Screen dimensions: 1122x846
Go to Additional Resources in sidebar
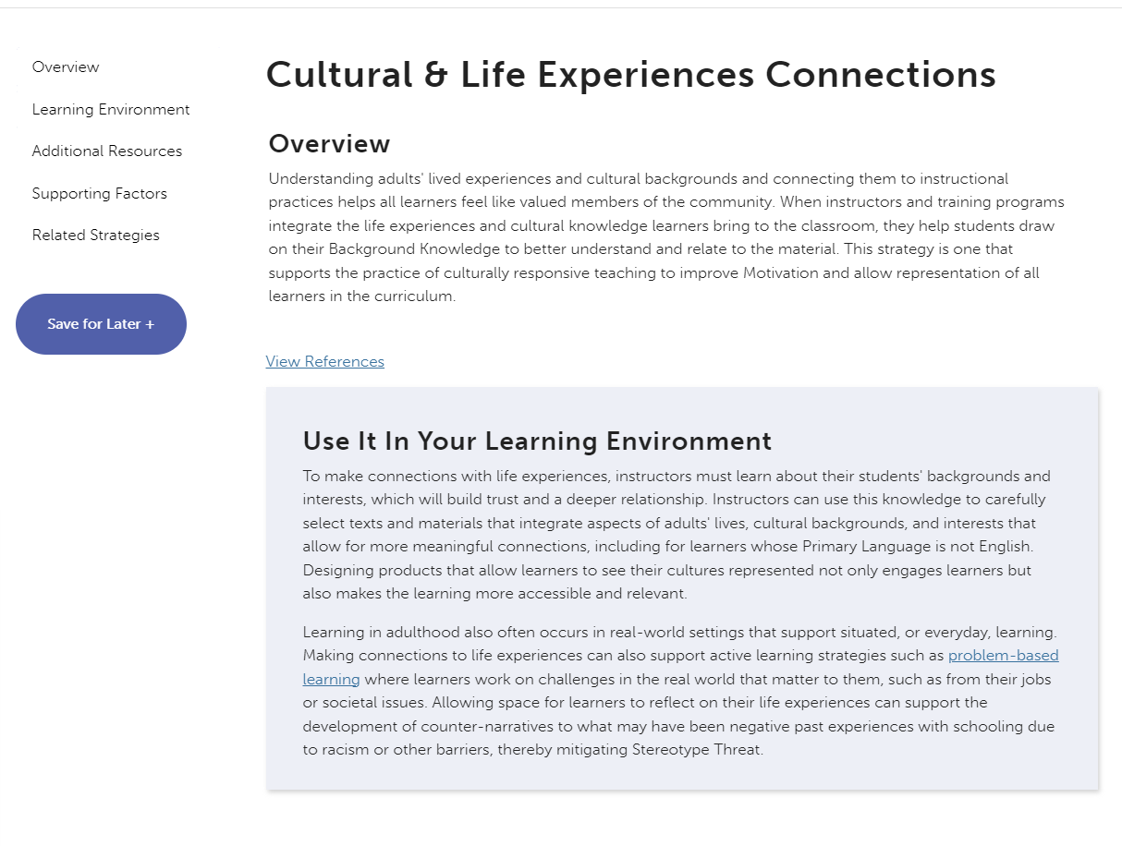[107, 151]
